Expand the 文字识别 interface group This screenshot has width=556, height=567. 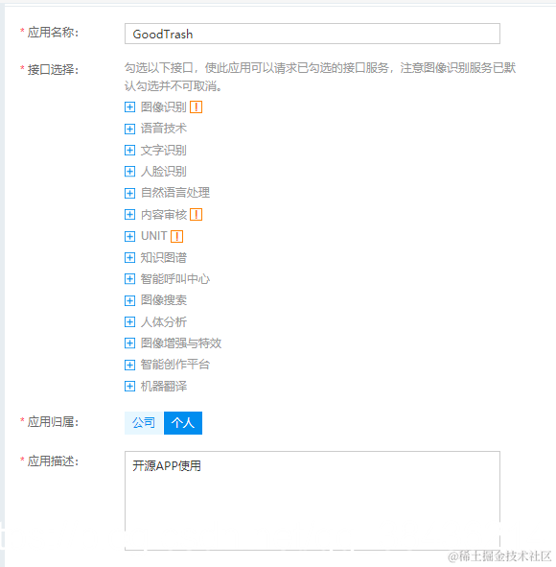point(129,150)
